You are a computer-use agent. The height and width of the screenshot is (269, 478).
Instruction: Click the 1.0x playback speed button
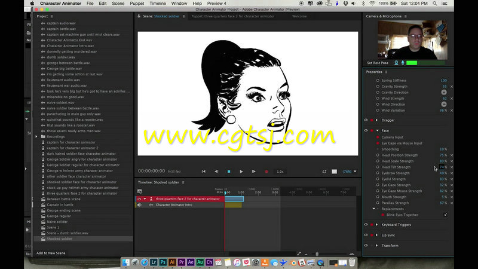[280, 172]
